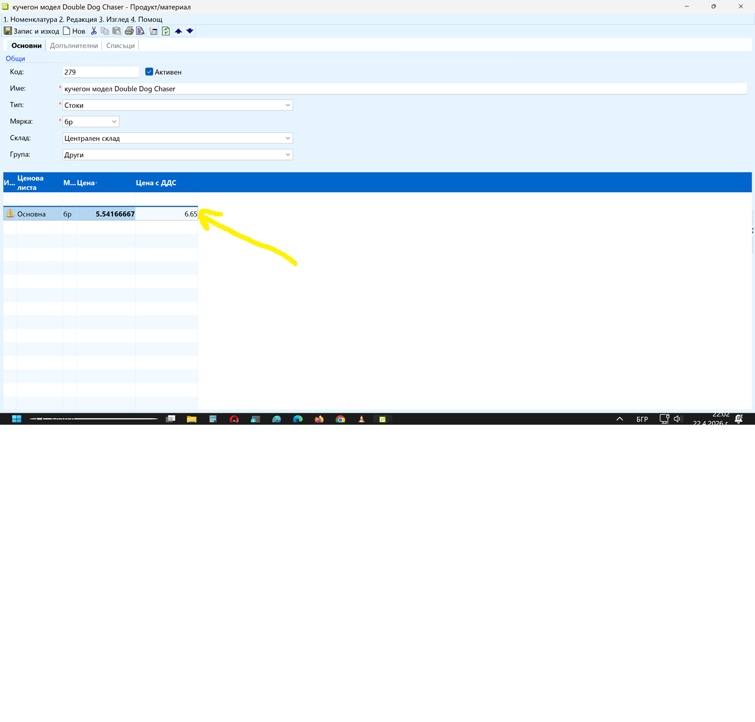Go to previous record with up arrow
Viewport: 755px width, 722px height.
coord(178,31)
